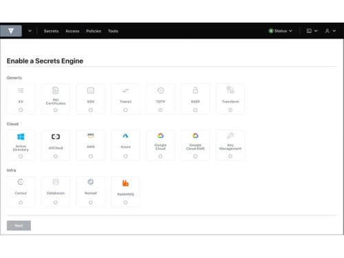Click the AliCloud logo icon

56,137
